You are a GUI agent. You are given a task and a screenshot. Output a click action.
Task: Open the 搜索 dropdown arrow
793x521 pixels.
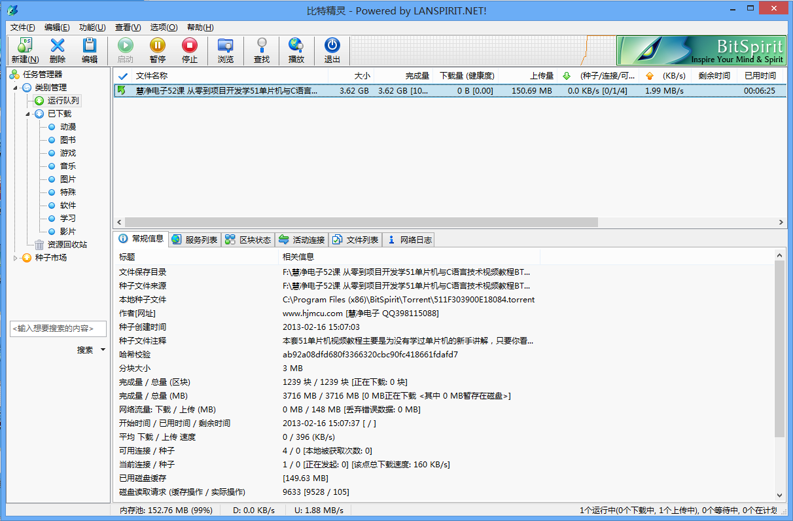[103, 350]
